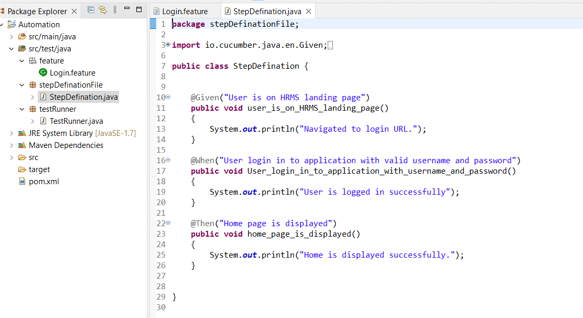Viewport: 583px width, 318px height.
Task: Expand the JRE System Library node
Action: [12, 133]
